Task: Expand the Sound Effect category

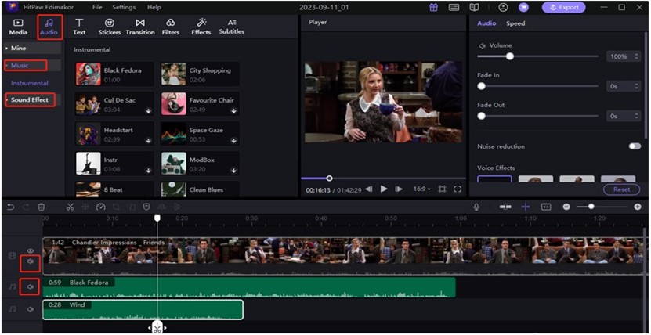Action: 32,100
